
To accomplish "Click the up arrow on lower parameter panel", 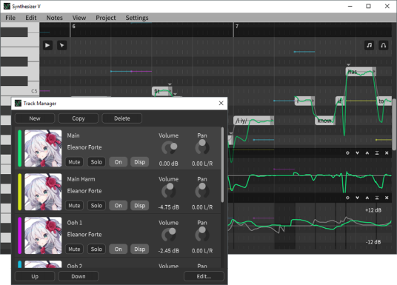I will [x=367, y=198].
